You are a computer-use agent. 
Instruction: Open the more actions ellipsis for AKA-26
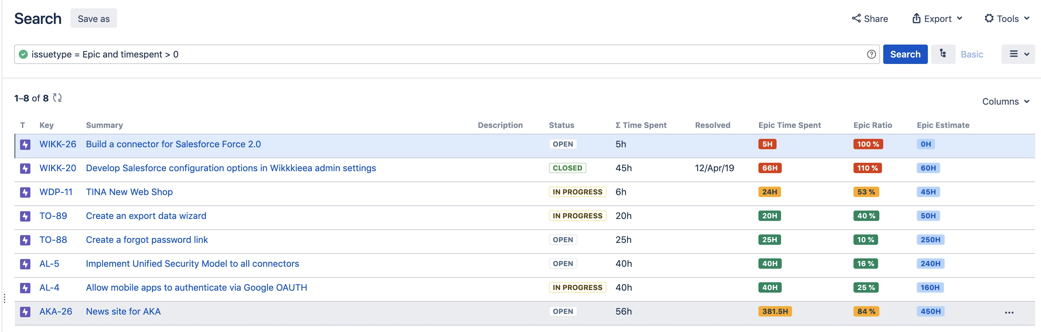click(1009, 312)
